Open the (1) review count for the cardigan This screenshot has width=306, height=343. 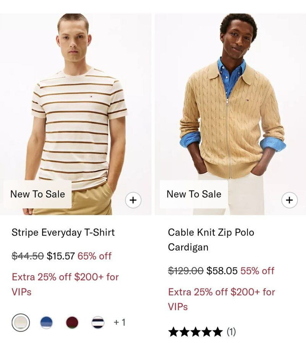[x=231, y=332]
